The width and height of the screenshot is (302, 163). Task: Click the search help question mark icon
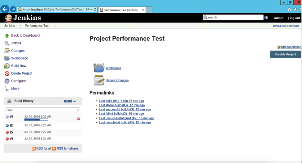coord(266,18)
